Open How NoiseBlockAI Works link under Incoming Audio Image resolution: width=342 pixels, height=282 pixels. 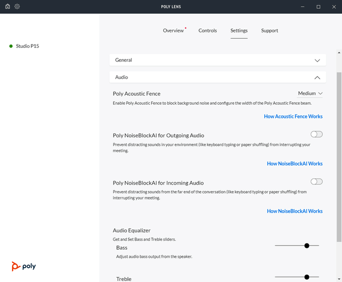295,211
